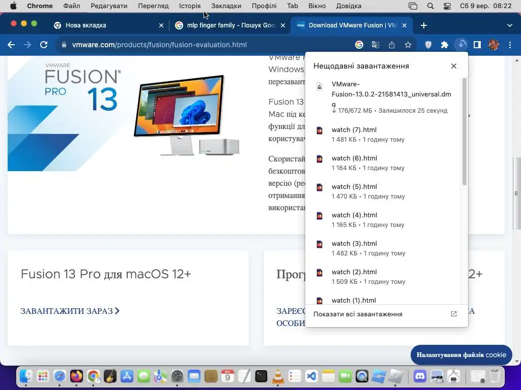
Task: Open the Редагувати menu
Action: click(x=109, y=6)
